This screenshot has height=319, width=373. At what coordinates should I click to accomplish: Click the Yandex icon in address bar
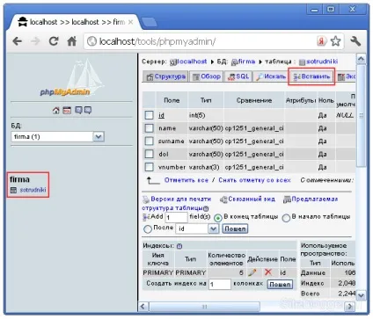point(322,41)
